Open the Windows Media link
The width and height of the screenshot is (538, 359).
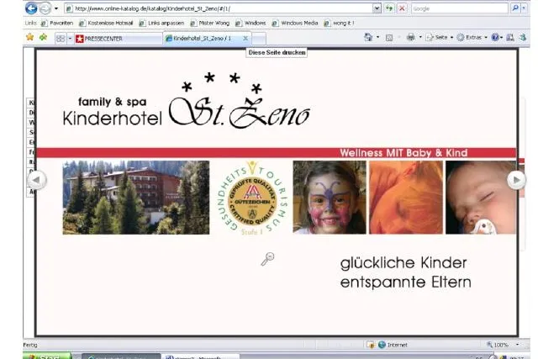pos(295,23)
